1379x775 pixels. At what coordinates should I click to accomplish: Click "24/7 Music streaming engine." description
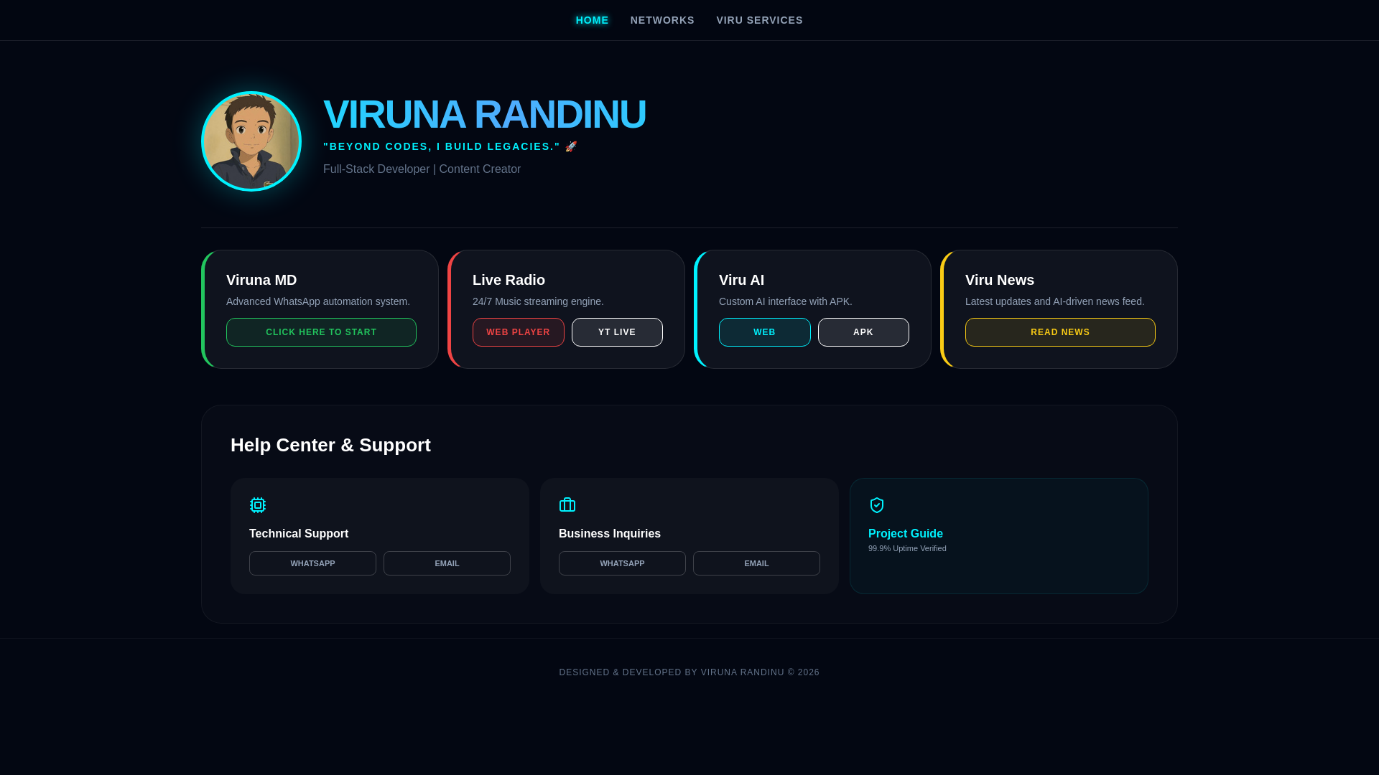tap(538, 301)
